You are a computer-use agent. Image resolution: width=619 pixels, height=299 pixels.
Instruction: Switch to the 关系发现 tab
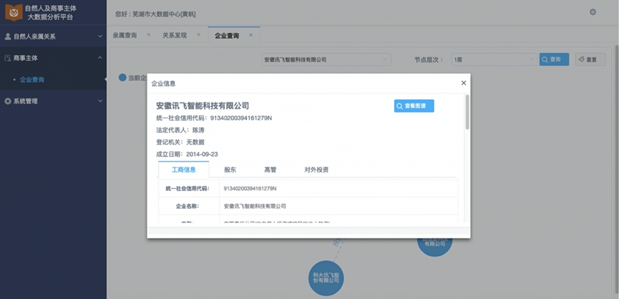click(x=175, y=35)
